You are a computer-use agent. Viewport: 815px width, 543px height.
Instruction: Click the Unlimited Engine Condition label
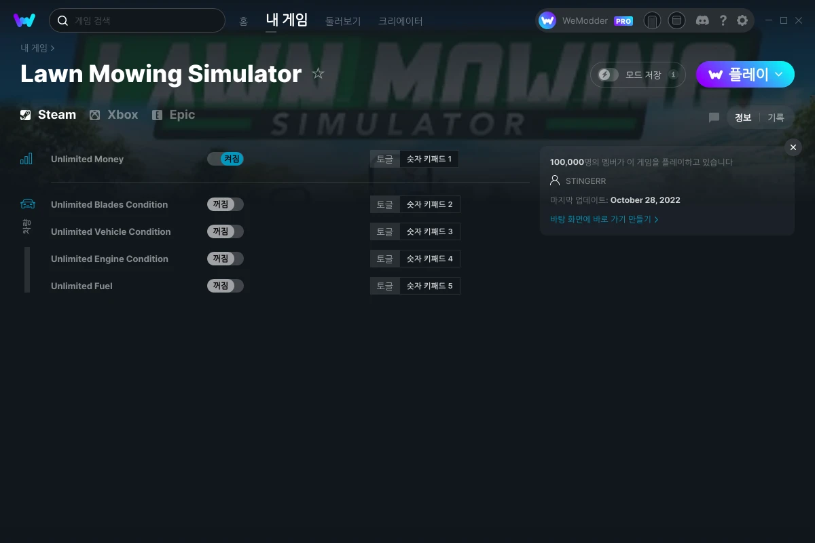coord(109,259)
